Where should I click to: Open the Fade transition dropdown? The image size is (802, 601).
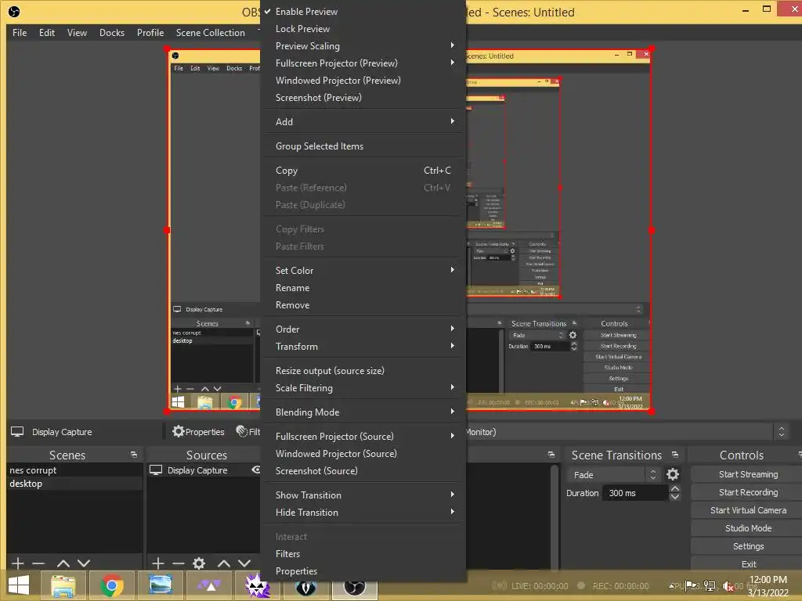(x=614, y=475)
